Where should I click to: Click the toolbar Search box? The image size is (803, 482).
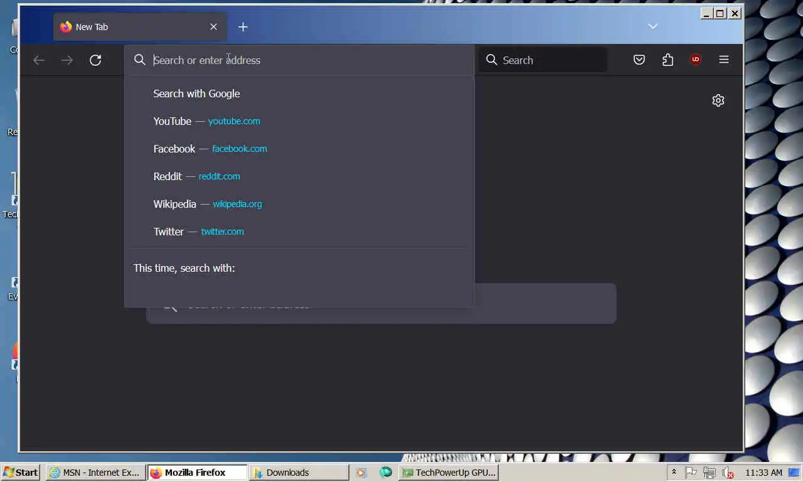pos(543,60)
